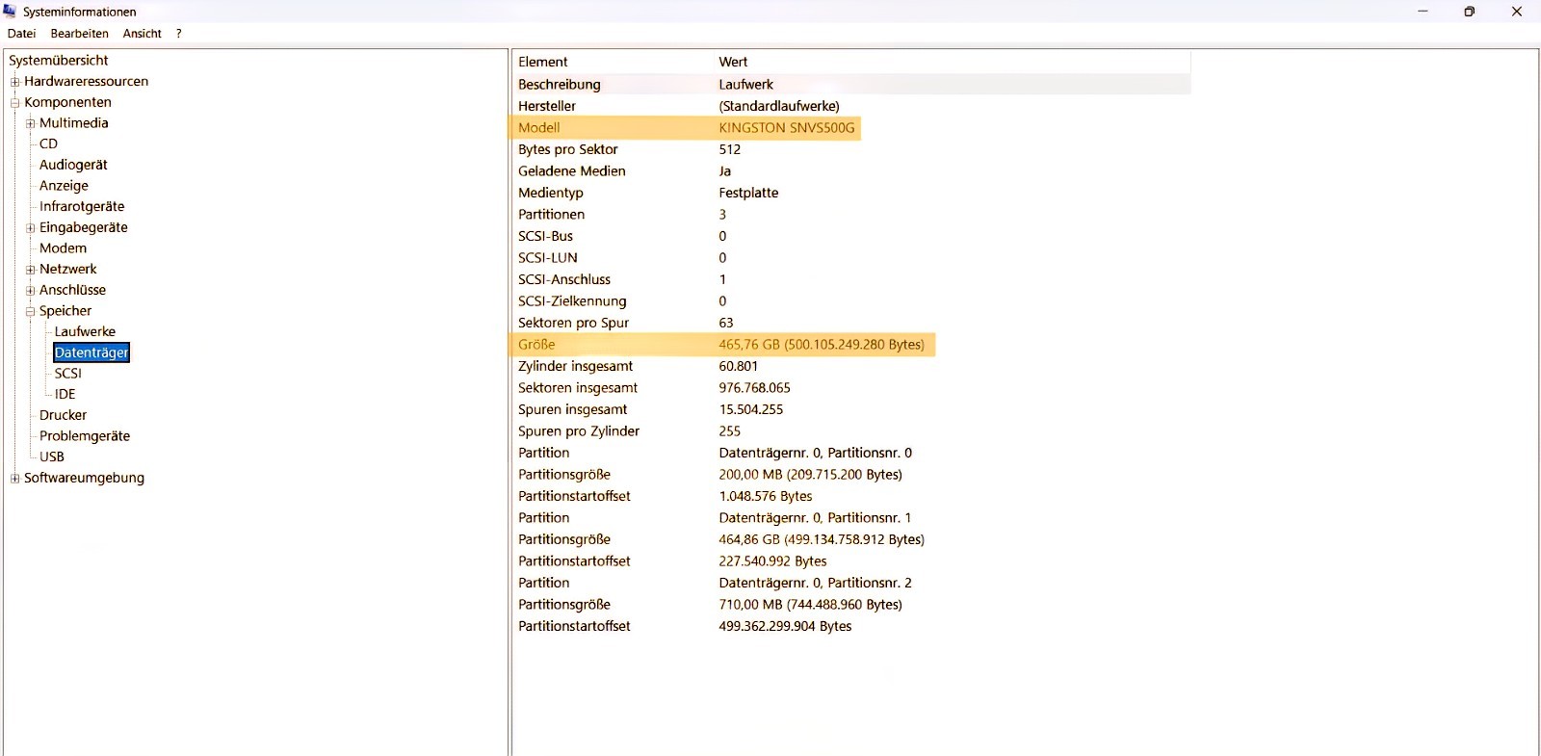1541x756 pixels.
Task: Open the USB category
Action: tap(52, 457)
